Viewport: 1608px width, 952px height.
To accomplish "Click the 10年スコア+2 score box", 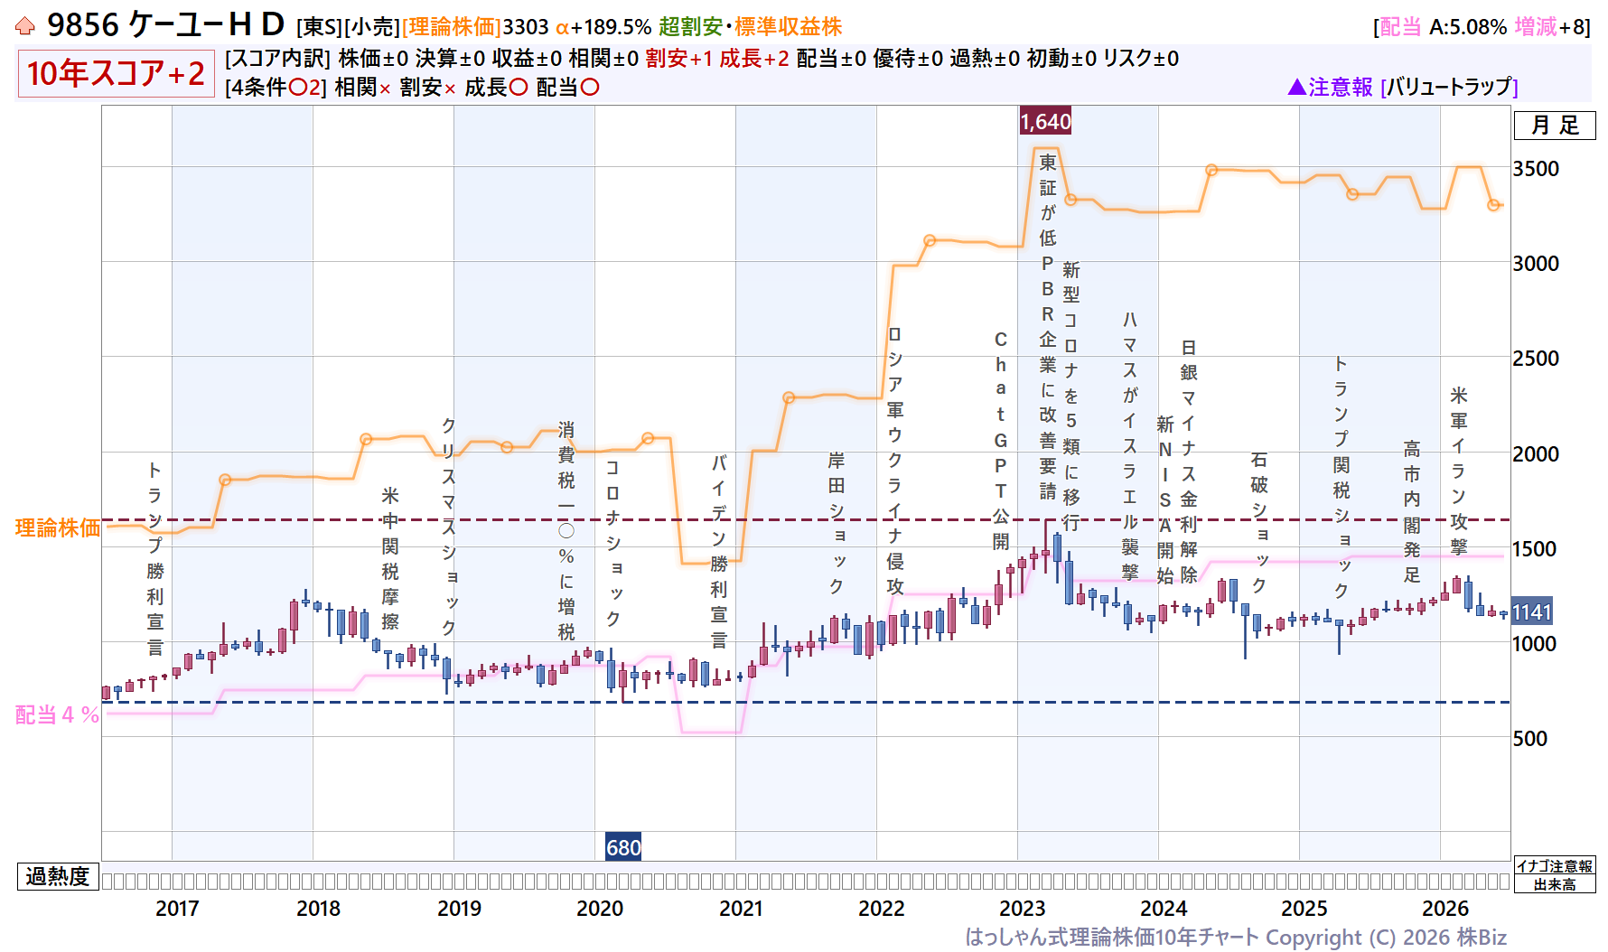I will pyautogui.click(x=116, y=73).
